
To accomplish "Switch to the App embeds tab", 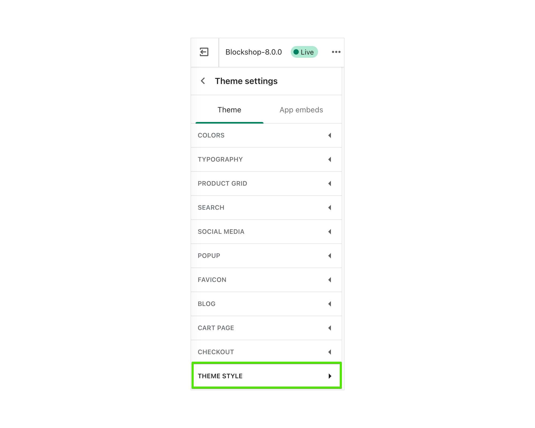I will [x=301, y=110].
